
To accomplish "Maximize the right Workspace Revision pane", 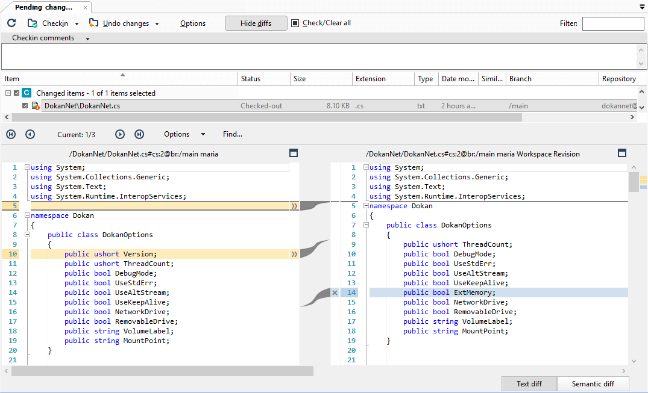I will pos(622,153).
